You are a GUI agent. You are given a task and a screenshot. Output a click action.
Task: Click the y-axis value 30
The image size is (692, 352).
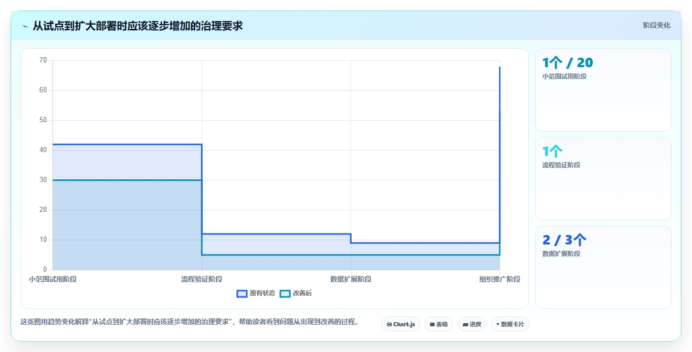pos(43,180)
